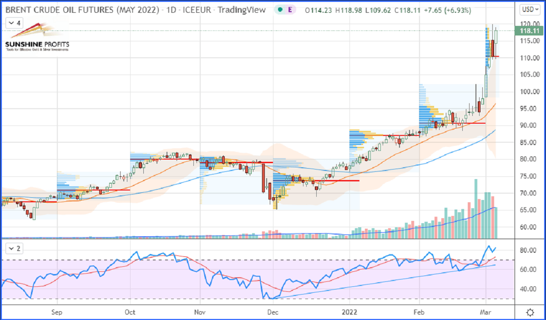Click the purple E exchange badge

[290, 10]
